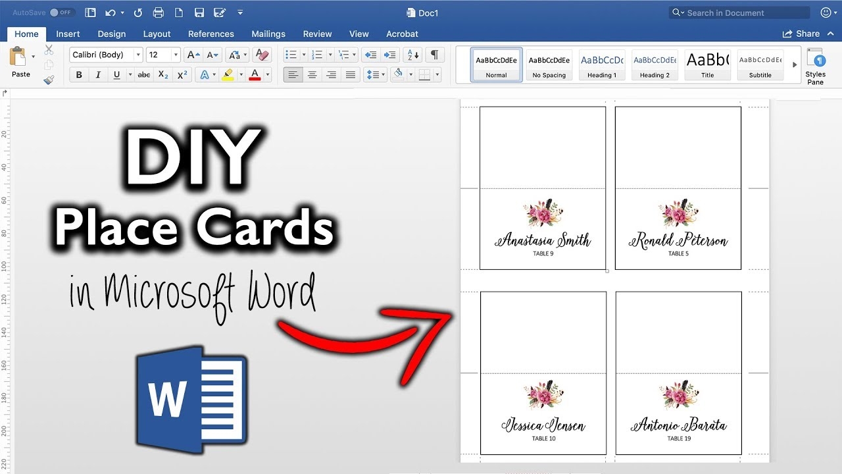Clear all formatting with the eraser icon

tap(262, 55)
